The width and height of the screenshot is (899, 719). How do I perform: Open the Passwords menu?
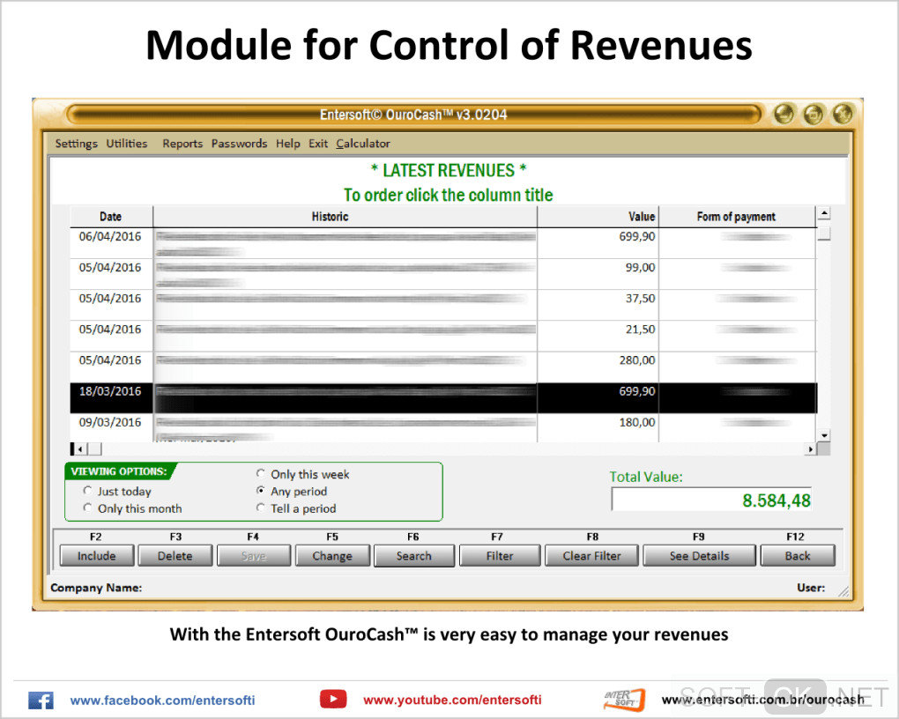pos(239,144)
